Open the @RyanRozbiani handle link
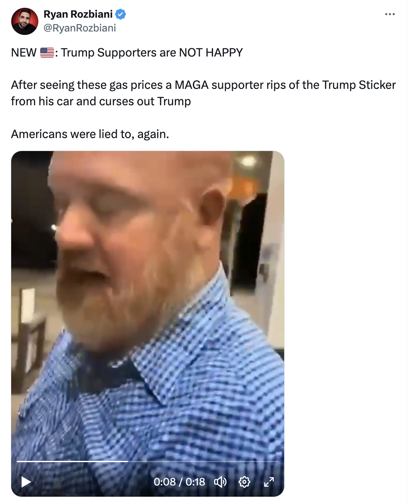 (x=80, y=28)
